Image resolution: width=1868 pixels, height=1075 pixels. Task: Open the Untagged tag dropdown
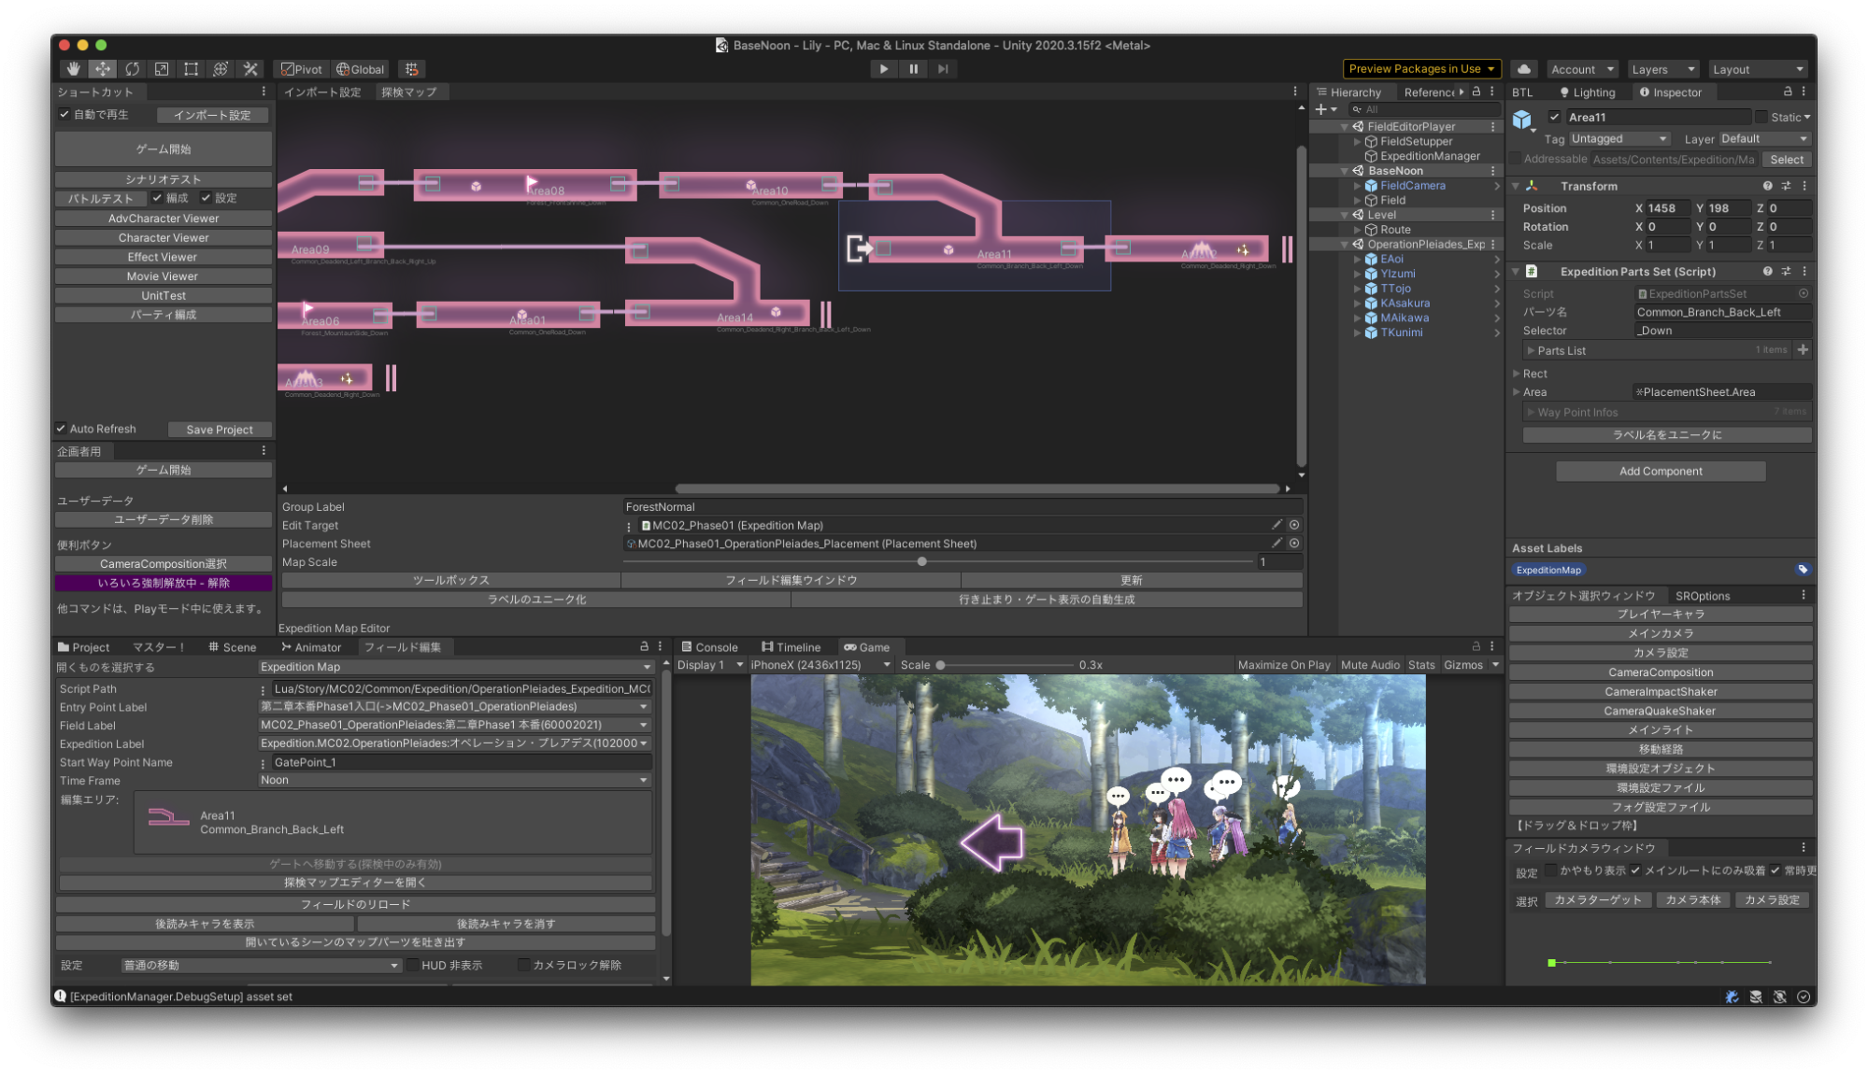pos(1618,138)
